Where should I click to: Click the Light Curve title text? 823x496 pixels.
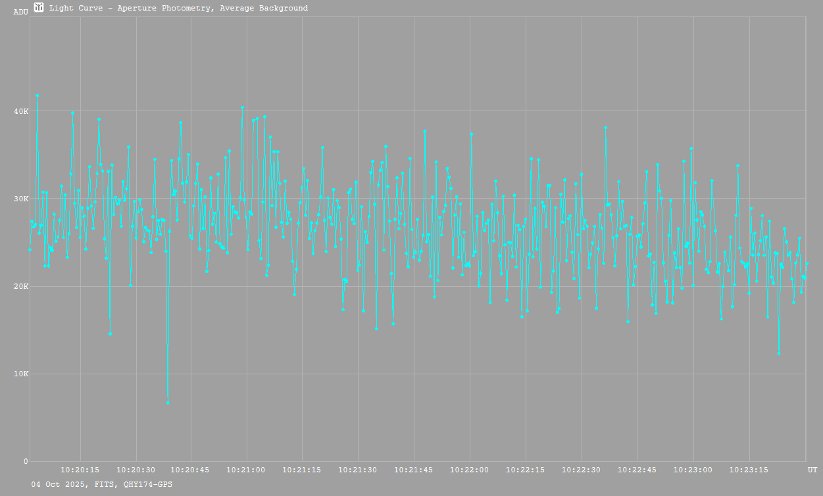pos(178,9)
